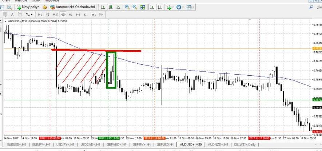Toggle Automatické Obchodování auto trading
The width and height of the screenshot is (322, 151).
(73, 7)
